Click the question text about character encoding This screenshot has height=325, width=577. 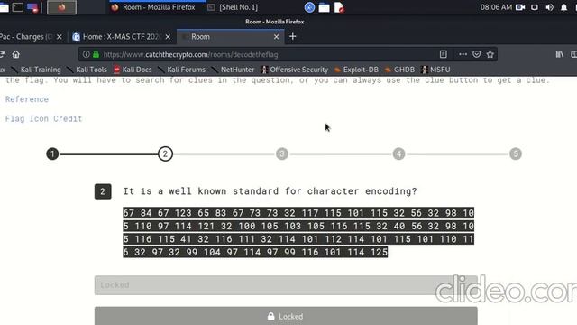(270, 191)
